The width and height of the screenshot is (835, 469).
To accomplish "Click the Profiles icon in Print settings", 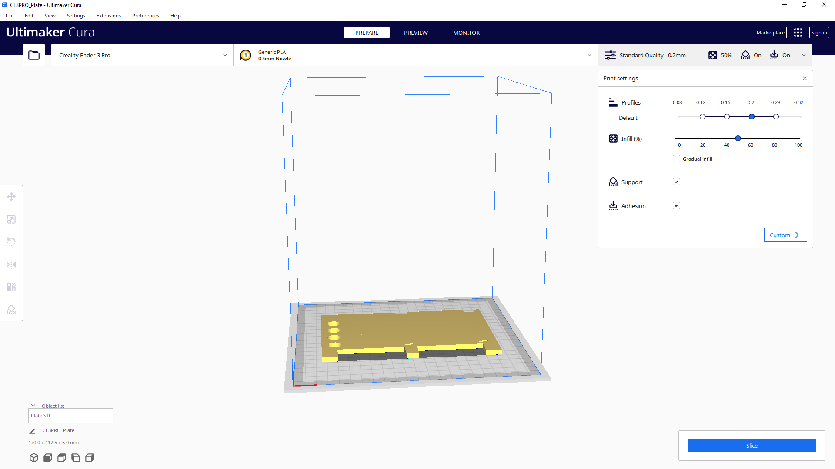I will click(x=613, y=102).
